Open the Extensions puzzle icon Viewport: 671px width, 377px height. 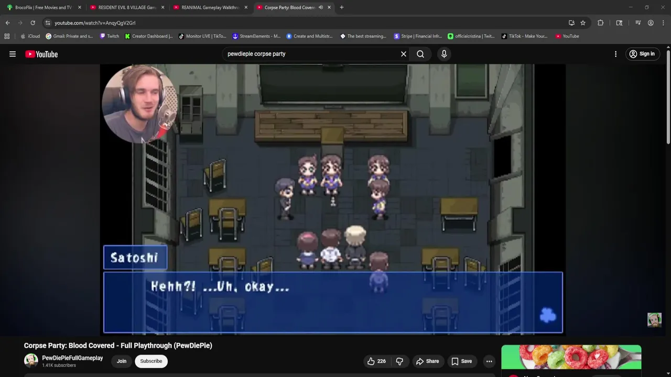[601, 23]
